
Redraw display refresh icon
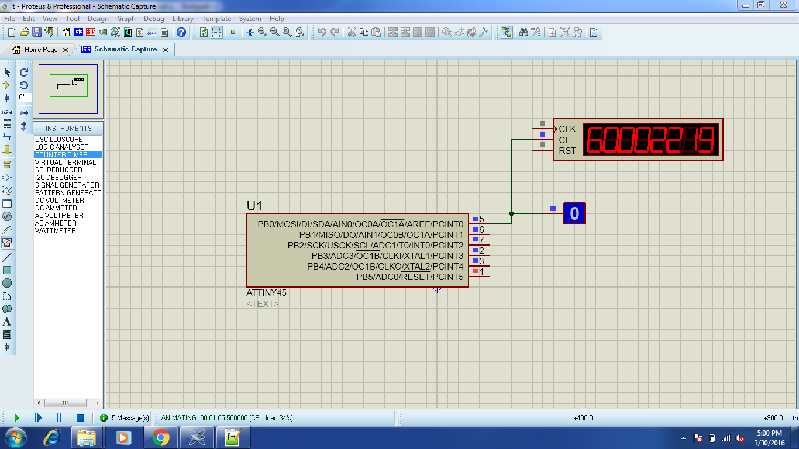[204, 32]
